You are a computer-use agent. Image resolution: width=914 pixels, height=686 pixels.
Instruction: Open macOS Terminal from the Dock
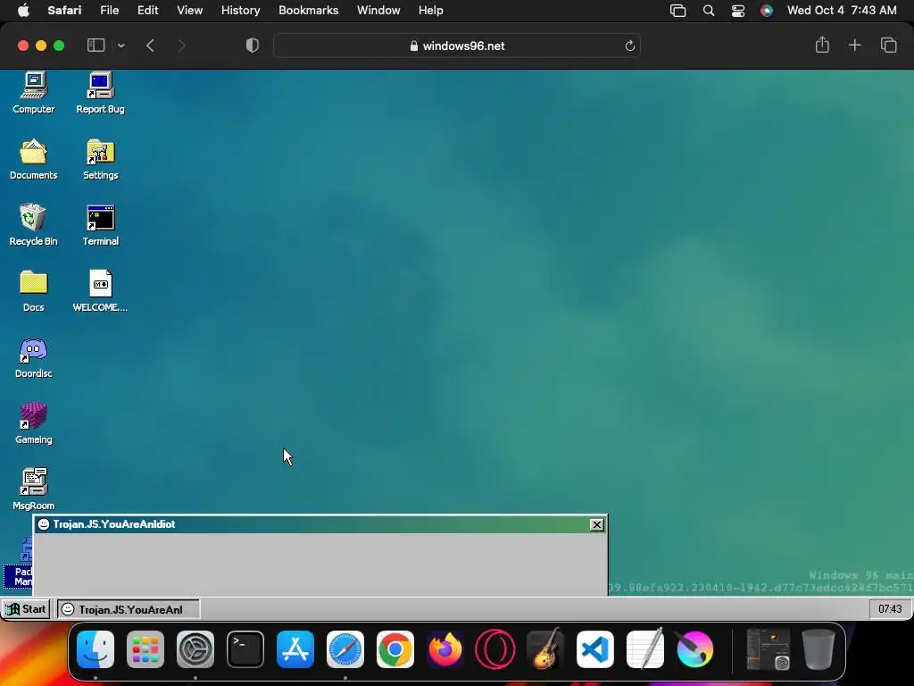coord(245,648)
